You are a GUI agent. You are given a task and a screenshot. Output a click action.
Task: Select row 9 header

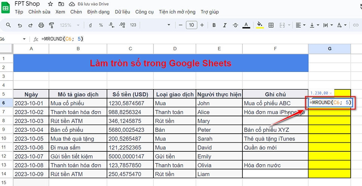tap(6, 130)
